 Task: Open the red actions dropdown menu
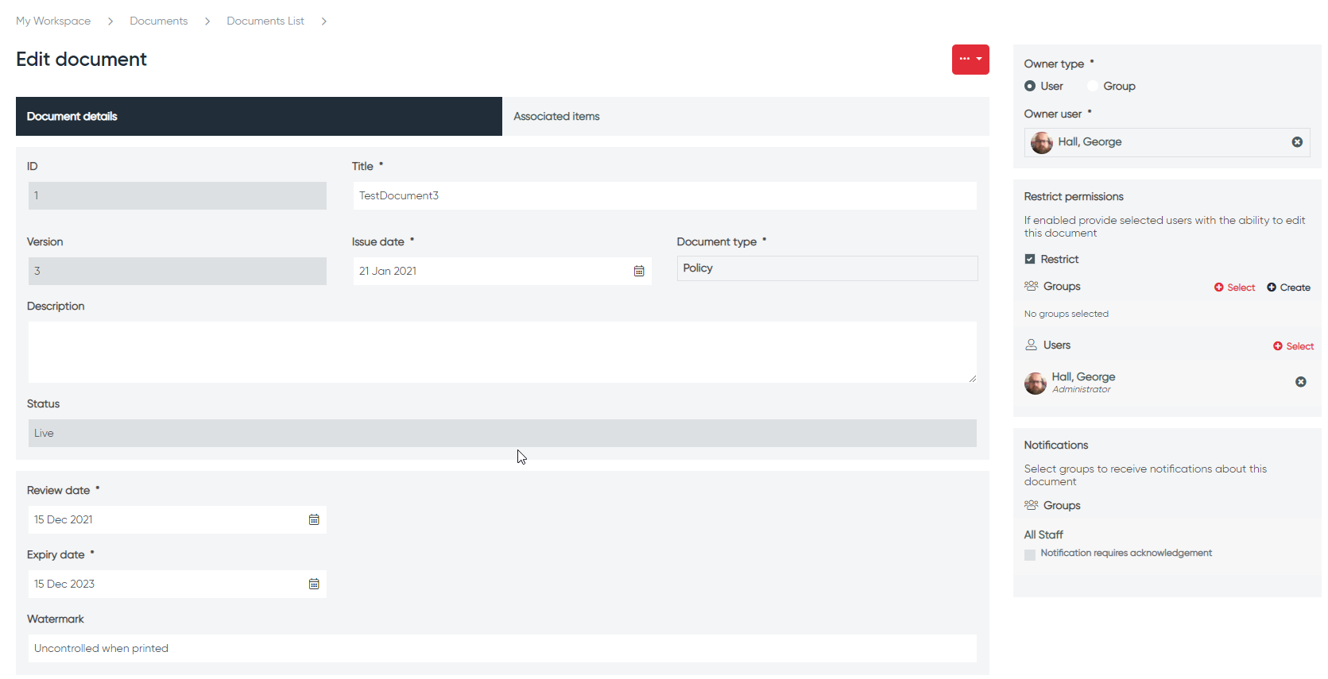tap(970, 60)
